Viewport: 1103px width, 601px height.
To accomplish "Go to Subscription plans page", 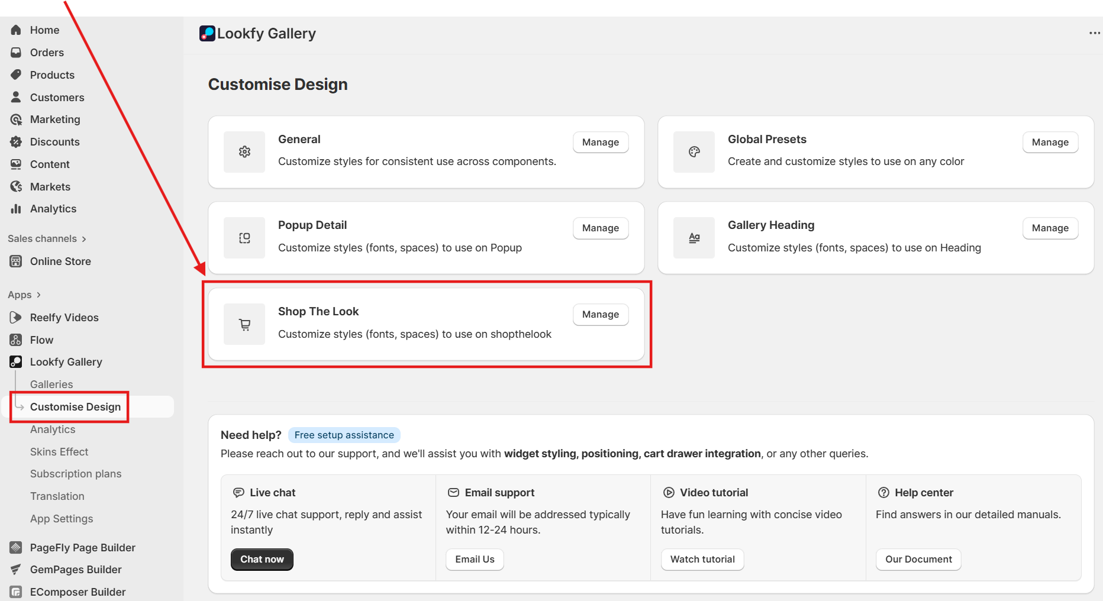I will 76,474.
